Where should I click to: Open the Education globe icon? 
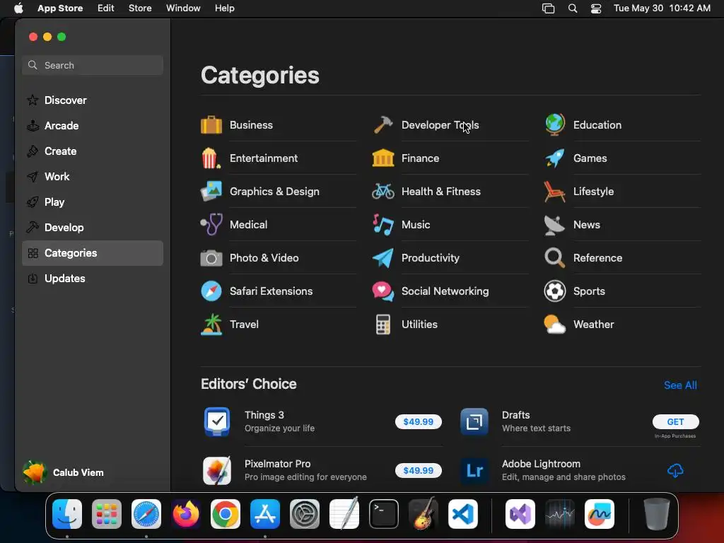click(x=555, y=124)
